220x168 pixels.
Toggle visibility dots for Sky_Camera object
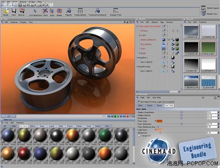(167, 44)
